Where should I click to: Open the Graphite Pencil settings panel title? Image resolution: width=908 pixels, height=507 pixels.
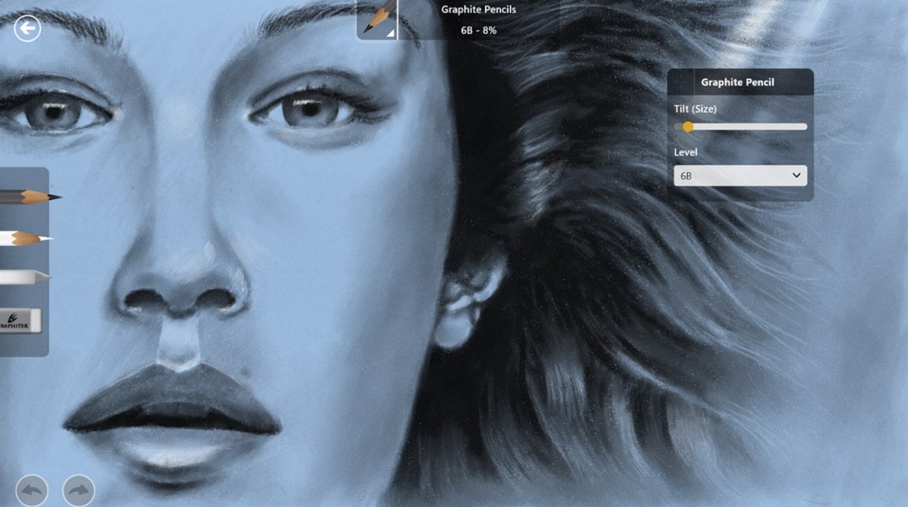tap(738, 81)
